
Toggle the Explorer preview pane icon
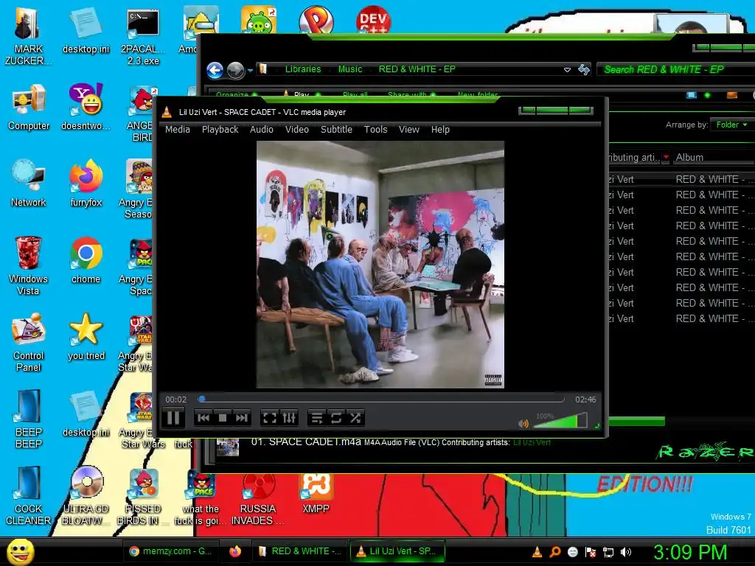coord(732,95)
